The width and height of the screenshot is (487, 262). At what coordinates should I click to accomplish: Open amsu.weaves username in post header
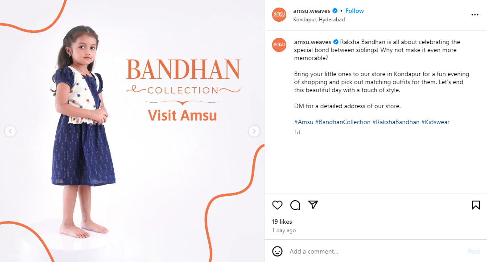pyautogui.click(x=312, y=11)
